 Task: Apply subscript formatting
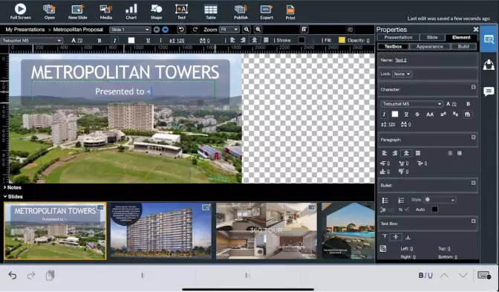pos(455,114)
